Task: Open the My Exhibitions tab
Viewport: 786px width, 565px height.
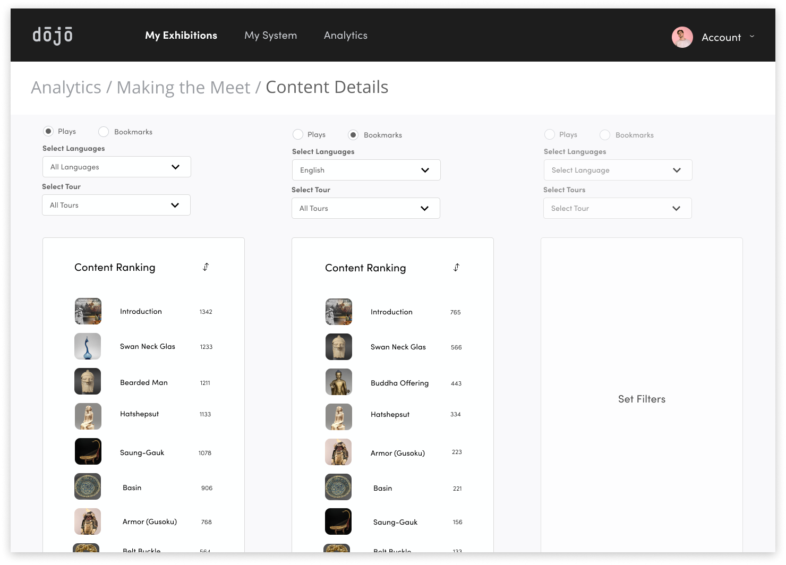Action: click(x=181, y=36)
